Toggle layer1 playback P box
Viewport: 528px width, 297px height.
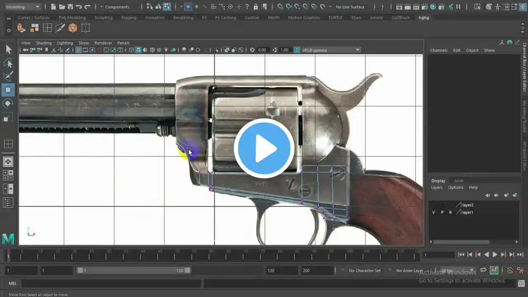(x=442, y=212)
